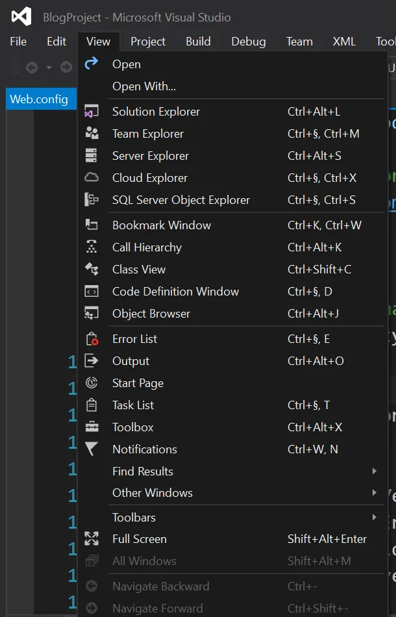The image size is (396, 617).
Task: Open the Team menu
Action: [x=300, y=42]
